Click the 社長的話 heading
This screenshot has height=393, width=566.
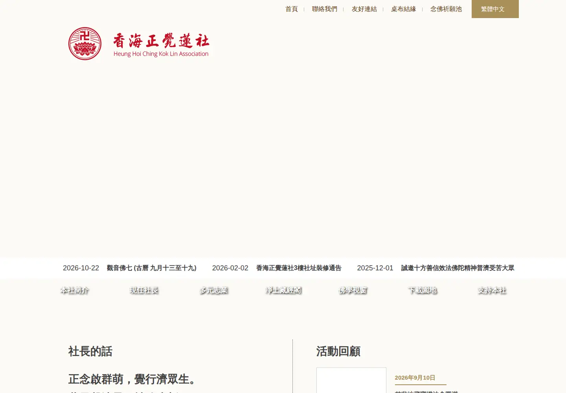click(90, 351)
